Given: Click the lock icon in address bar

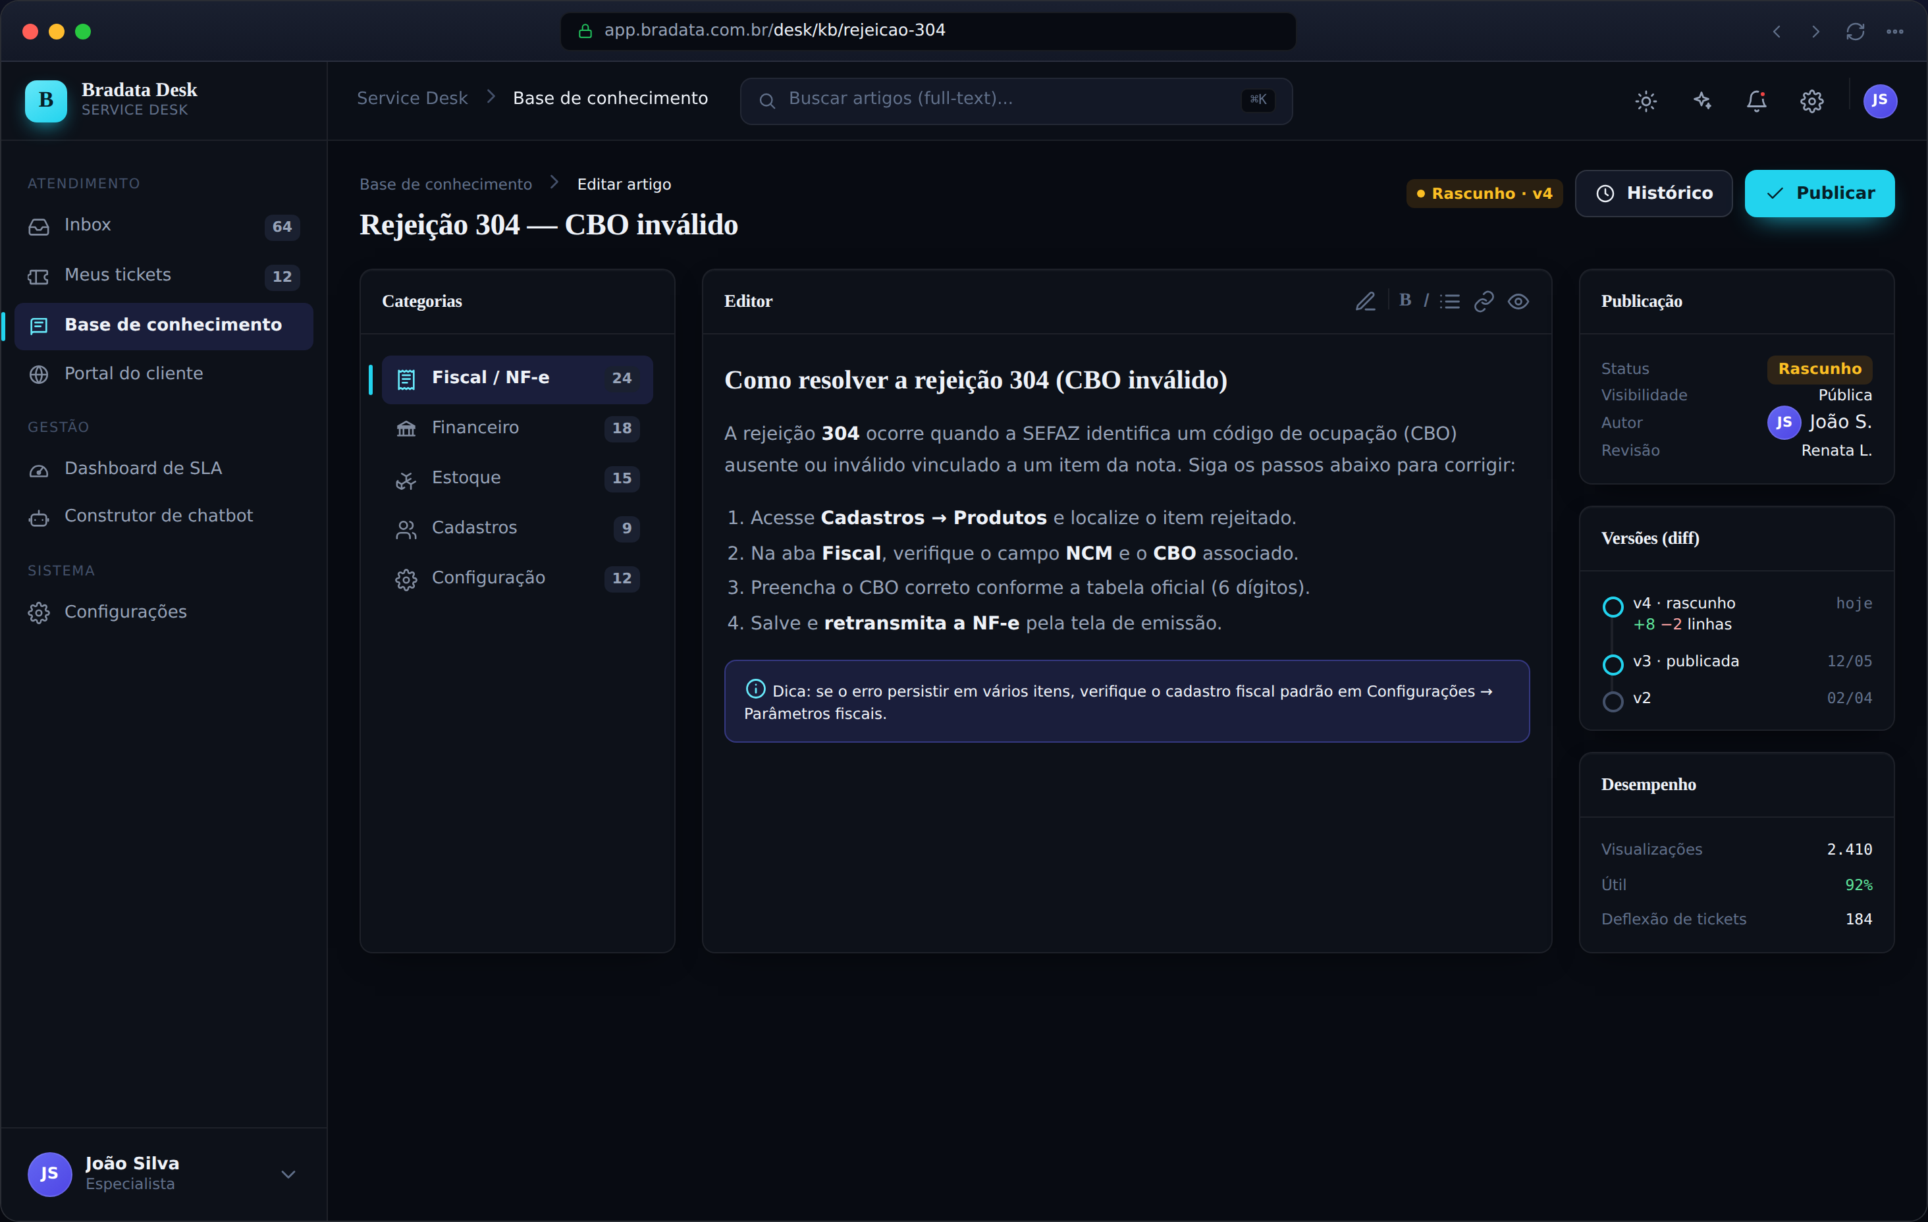Looking at the screenshot, I should 585,31.
